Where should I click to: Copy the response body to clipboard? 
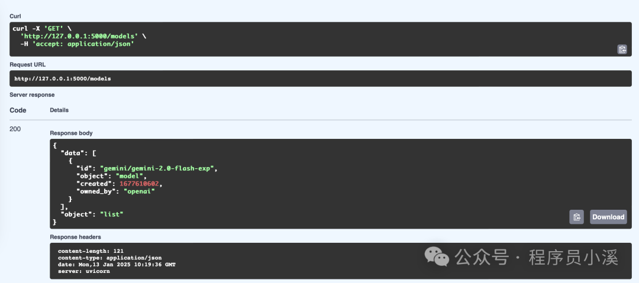(576, 217)
